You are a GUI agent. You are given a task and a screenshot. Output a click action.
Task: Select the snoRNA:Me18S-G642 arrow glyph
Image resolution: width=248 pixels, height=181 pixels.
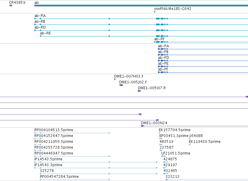(x=155, y=12)
